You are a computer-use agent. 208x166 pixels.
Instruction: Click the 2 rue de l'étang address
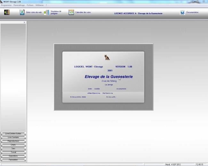[109, 81]
